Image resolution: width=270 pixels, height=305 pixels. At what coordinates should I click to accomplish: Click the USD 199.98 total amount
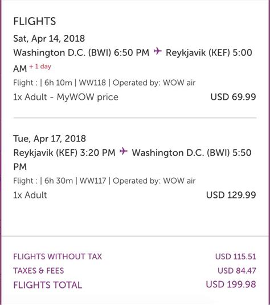point(231,284)
